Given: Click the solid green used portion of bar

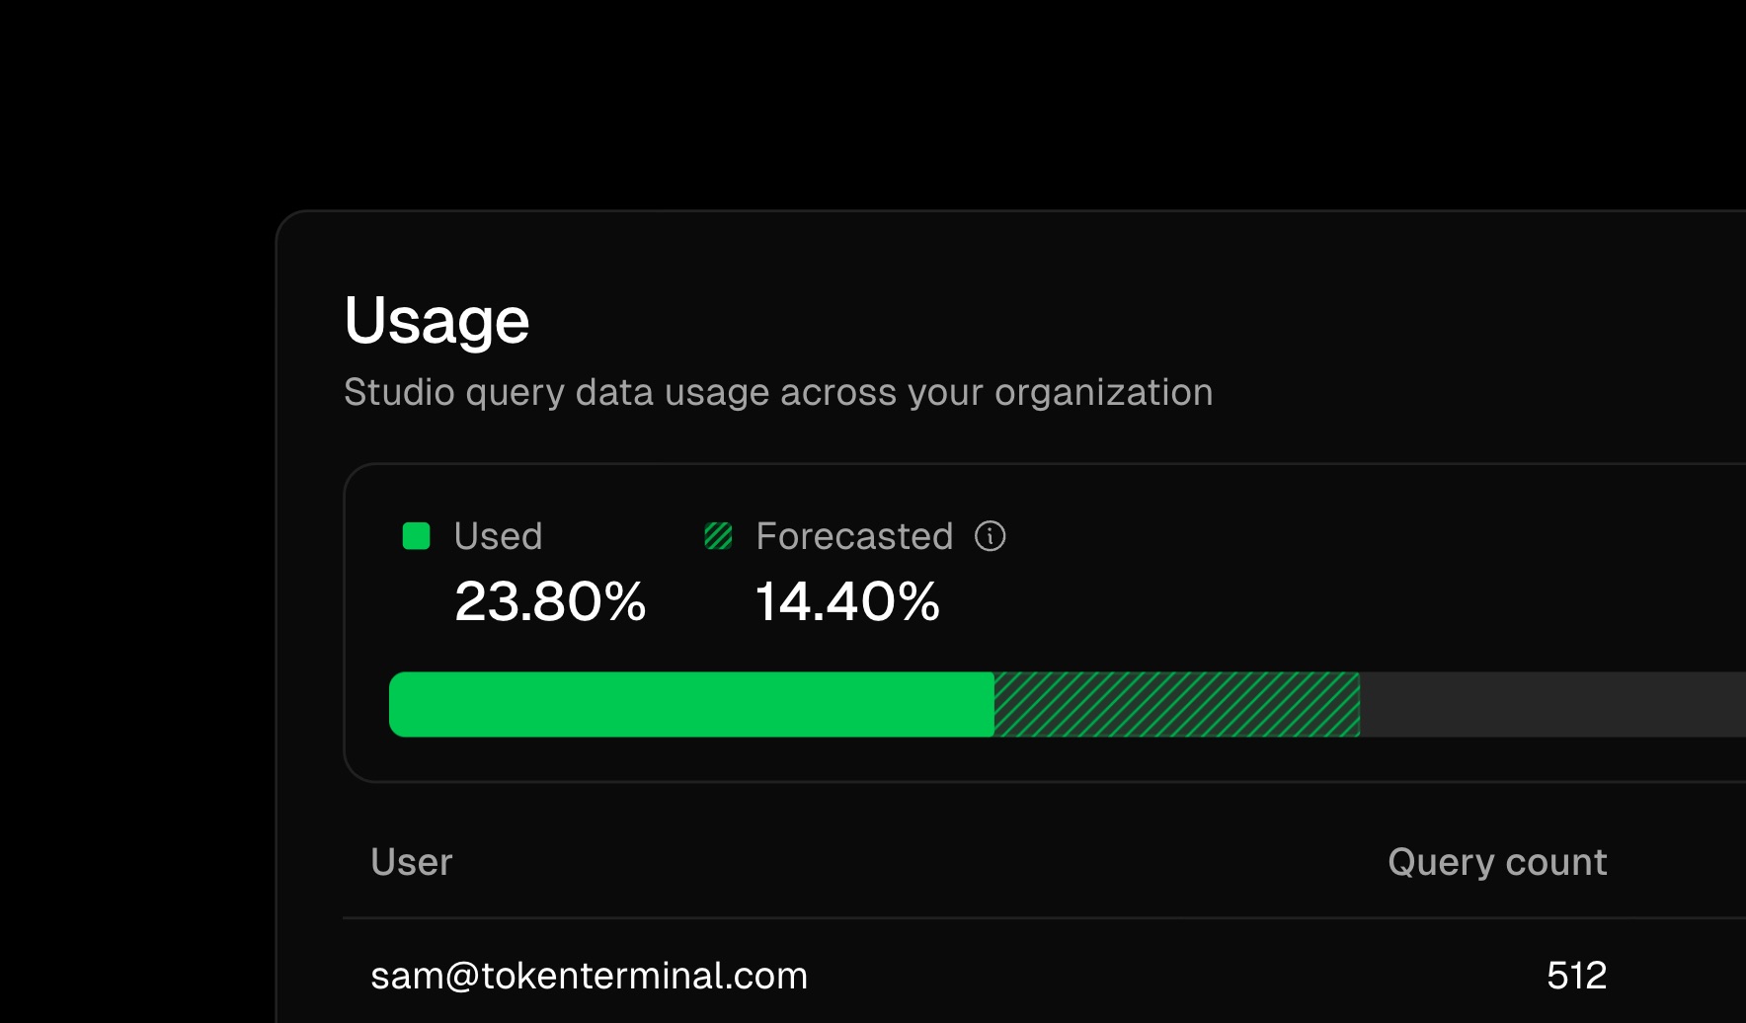Looking at the screenshot, I should tap(691, 704).
